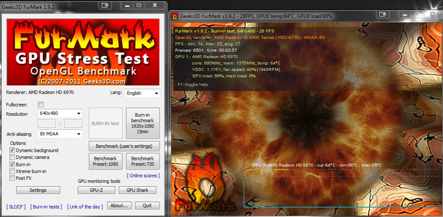Enable Post FX option
The width and height of the screenshot is (443, 217).
[12, 178]
